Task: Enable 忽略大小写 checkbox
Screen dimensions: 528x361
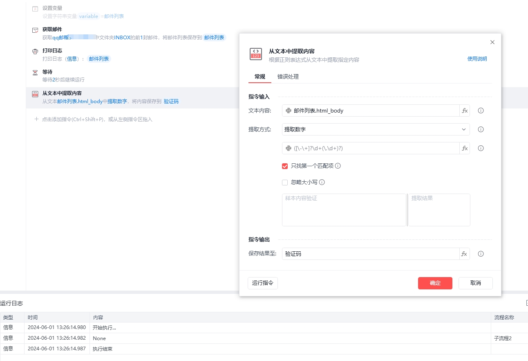Action: [285, 183]
